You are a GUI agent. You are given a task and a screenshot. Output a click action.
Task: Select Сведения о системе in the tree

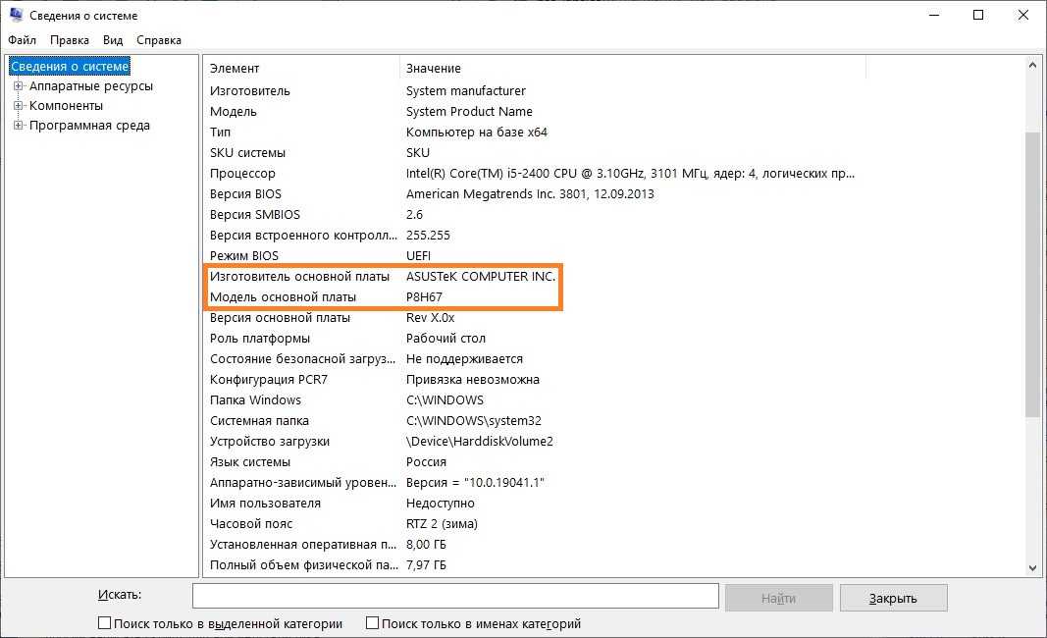pyautogui.click(x=70, y=67)
